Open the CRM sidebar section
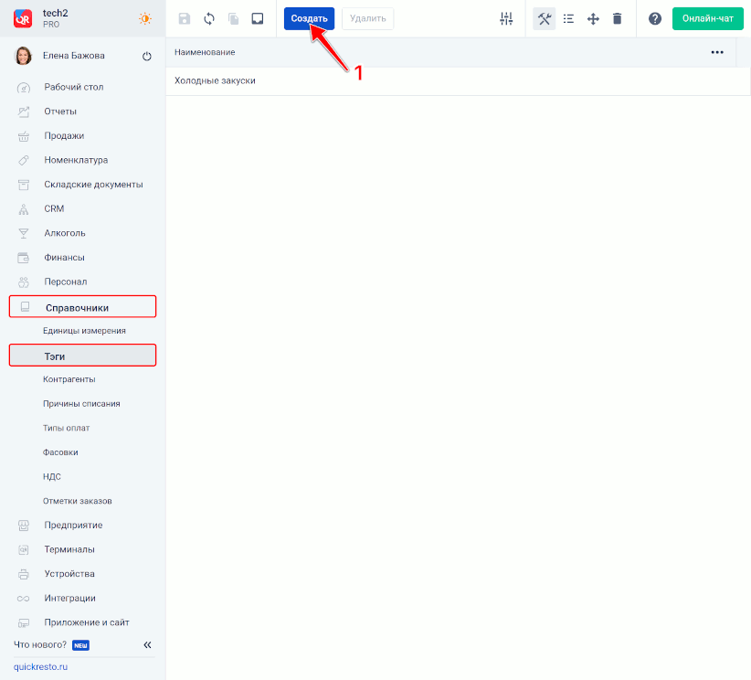751x680 pixels. tap(54, 208)
